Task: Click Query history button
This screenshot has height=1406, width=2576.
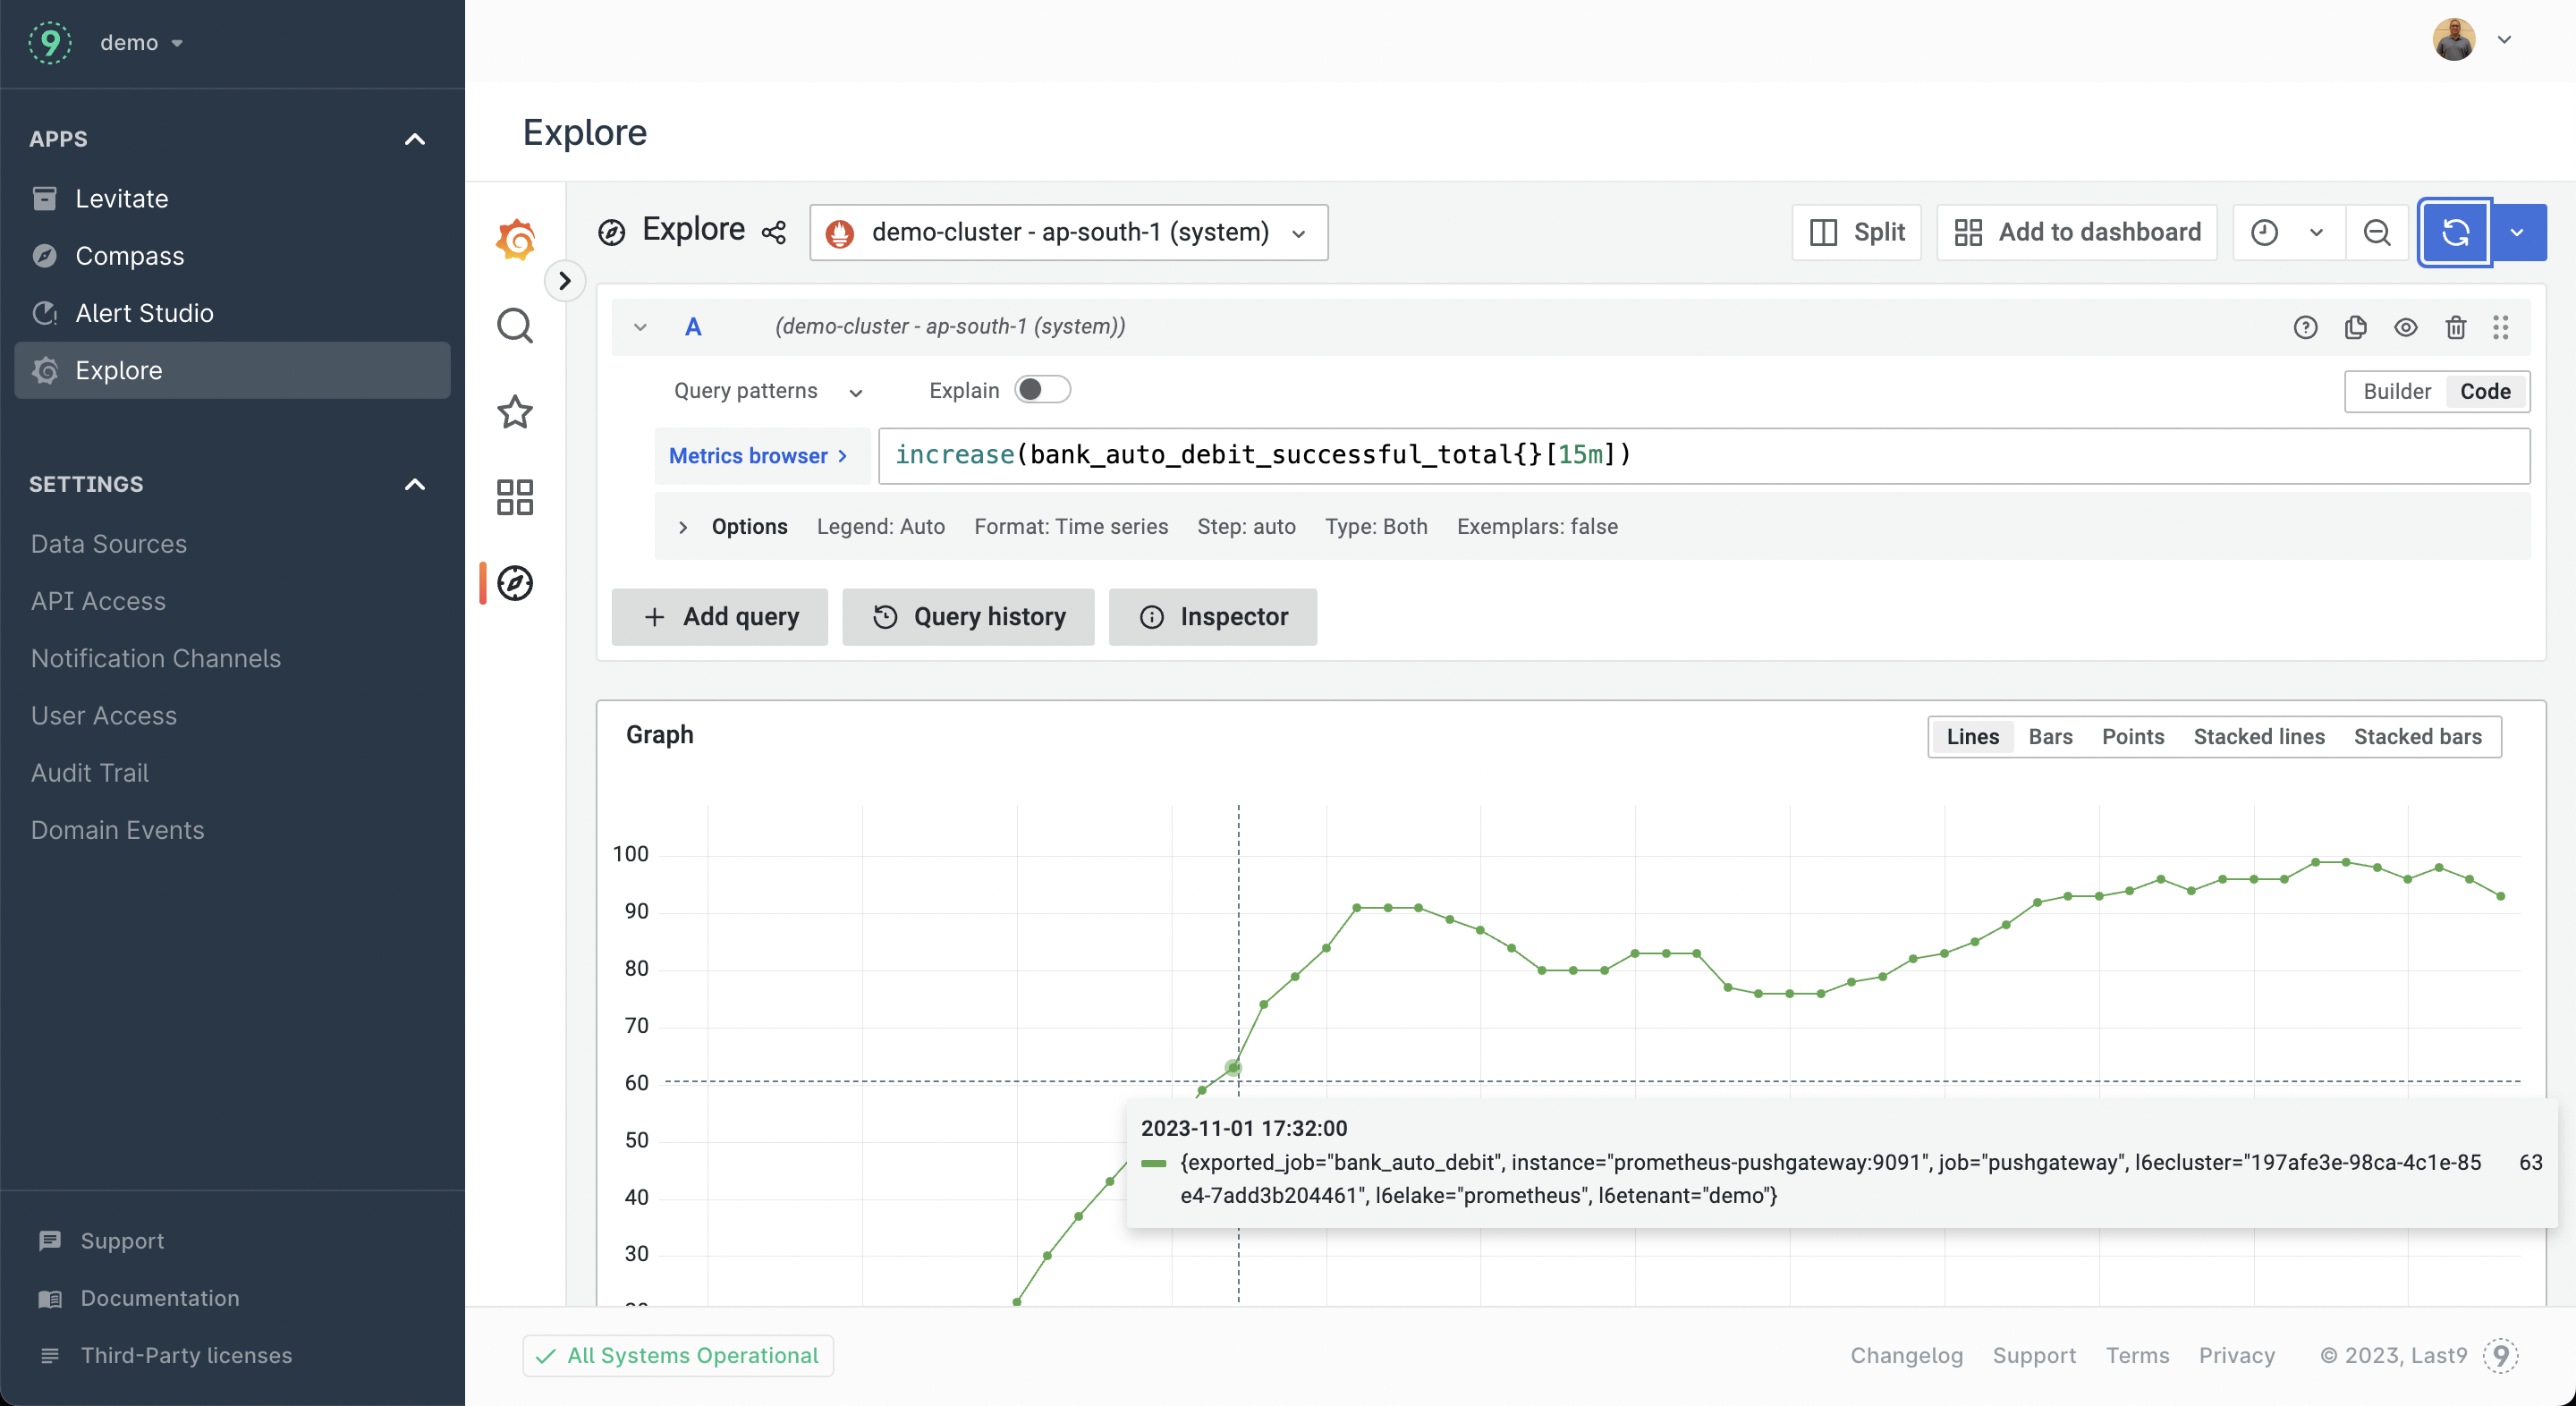Action: point(968,616)
